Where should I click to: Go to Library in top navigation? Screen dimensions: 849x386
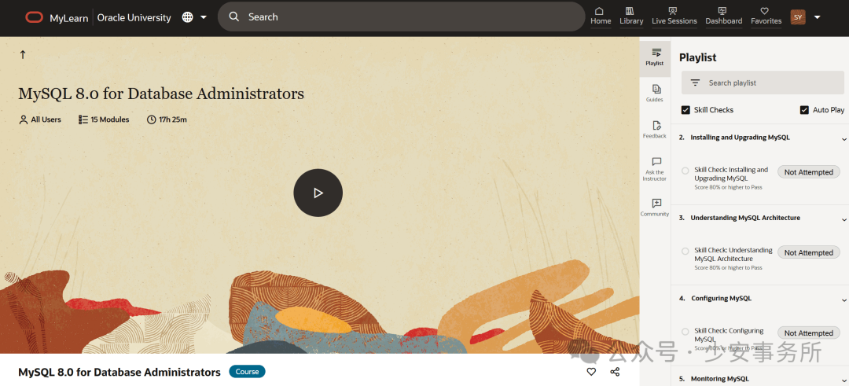pos(631,17)
